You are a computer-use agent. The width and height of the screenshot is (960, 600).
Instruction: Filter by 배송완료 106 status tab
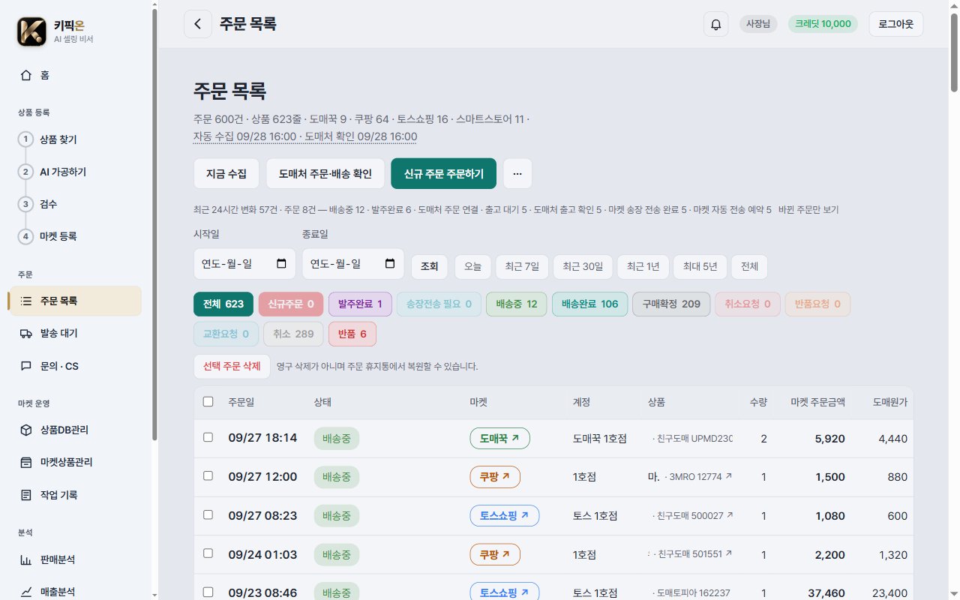tap(590, 304)
